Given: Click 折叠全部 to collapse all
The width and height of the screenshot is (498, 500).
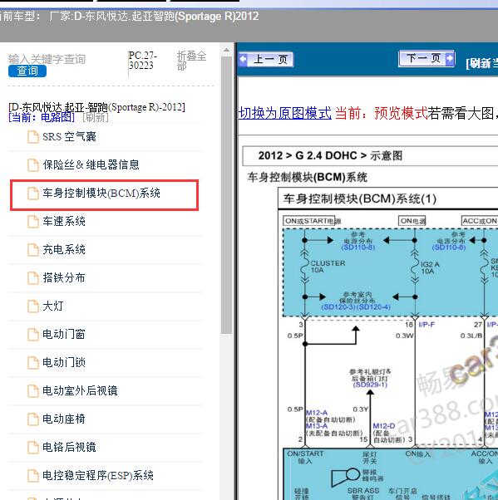Looking at the screenshot, I should coord(191,61).
